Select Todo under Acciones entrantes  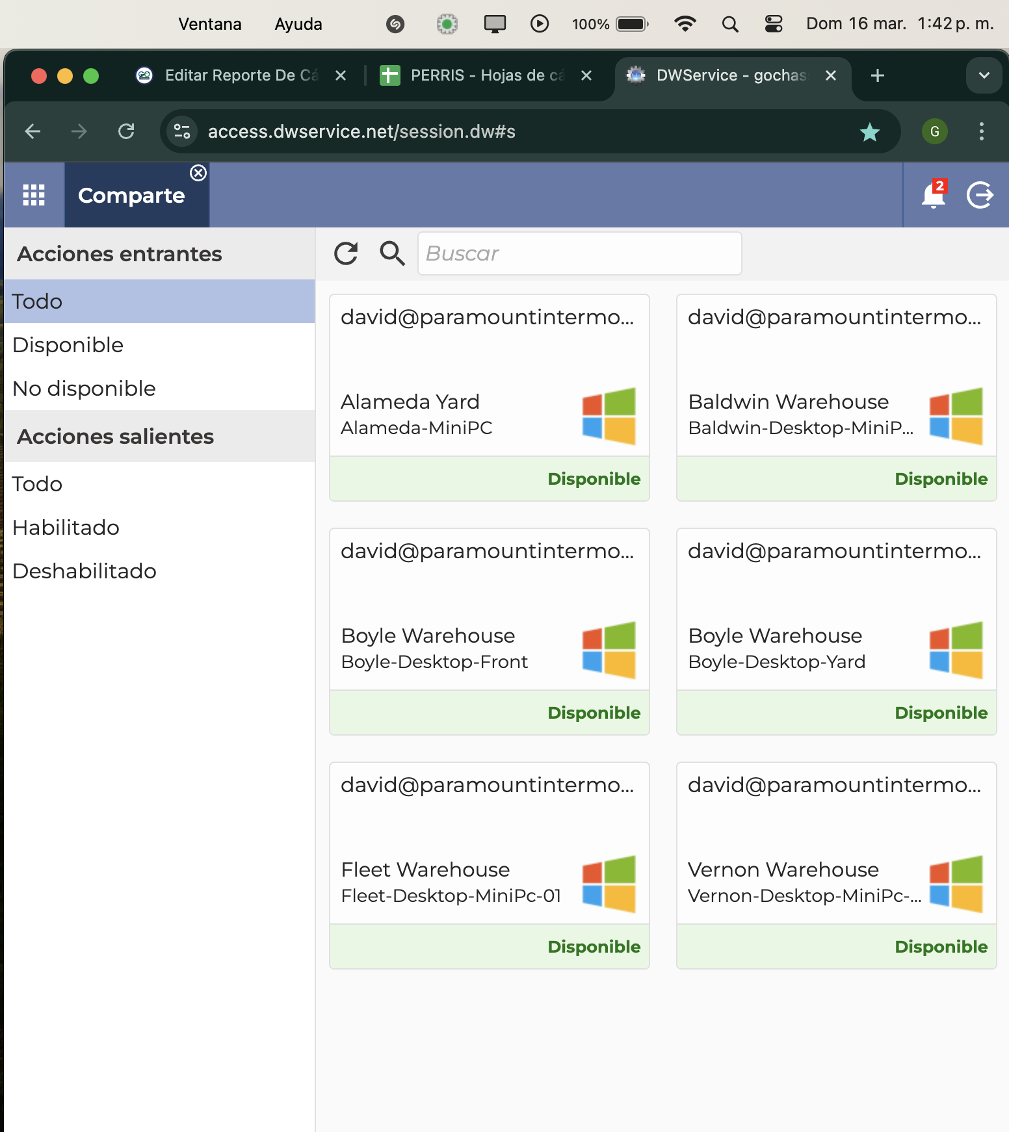click(x=159, y=302)
